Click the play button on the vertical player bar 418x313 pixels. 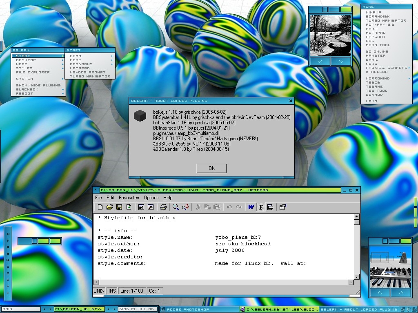click(8, 240)
